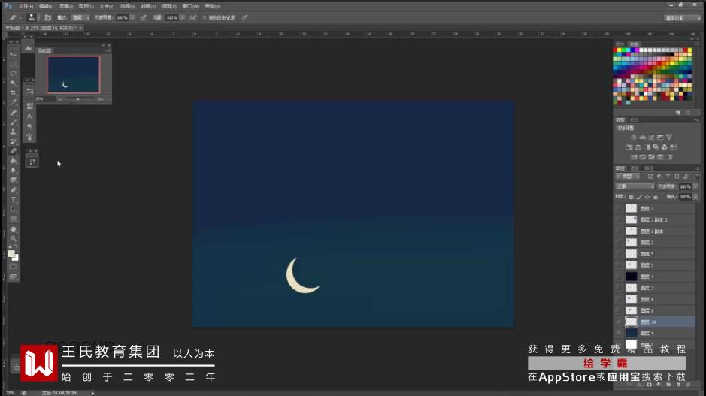Select the Eyedropper tool
Image resolution: width=706 pixels, height=396 pixels.
point(14,103)
